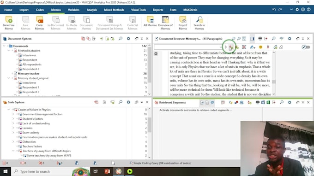Viewport: 314px width, 176px height.
Task: Open the Windows Start menu
Action: 6,171
